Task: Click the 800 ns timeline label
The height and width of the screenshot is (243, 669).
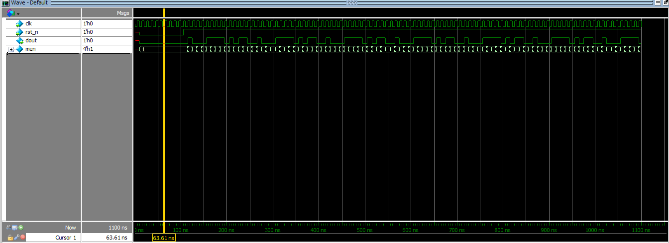Action: pos(503,230)
